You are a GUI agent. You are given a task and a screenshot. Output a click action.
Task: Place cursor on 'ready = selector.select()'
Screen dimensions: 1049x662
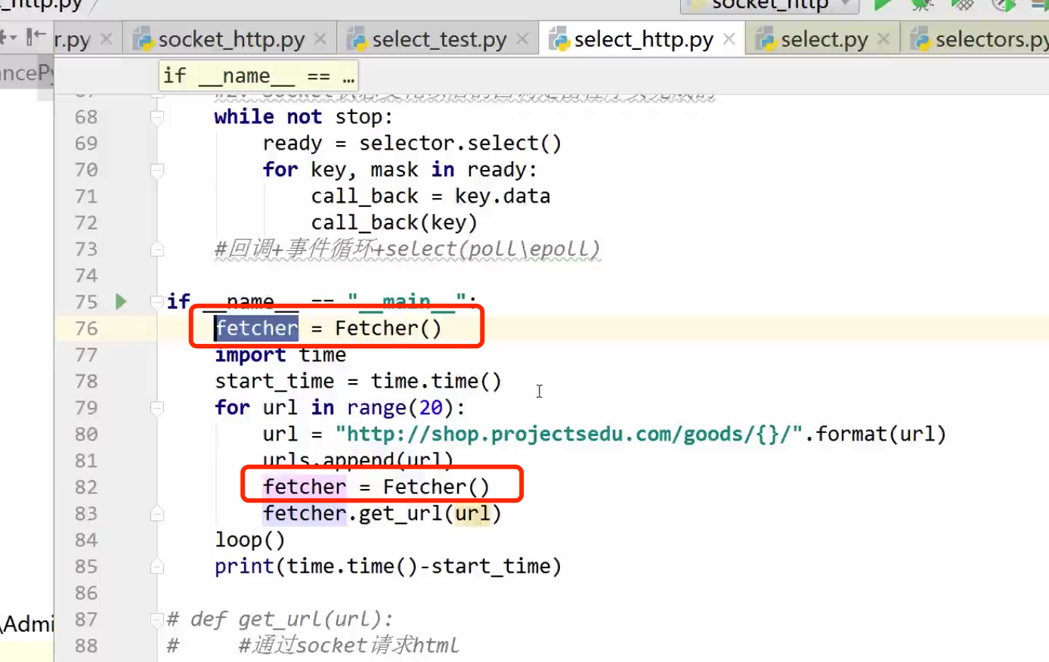pyautogui.click(x=412, y=144)
